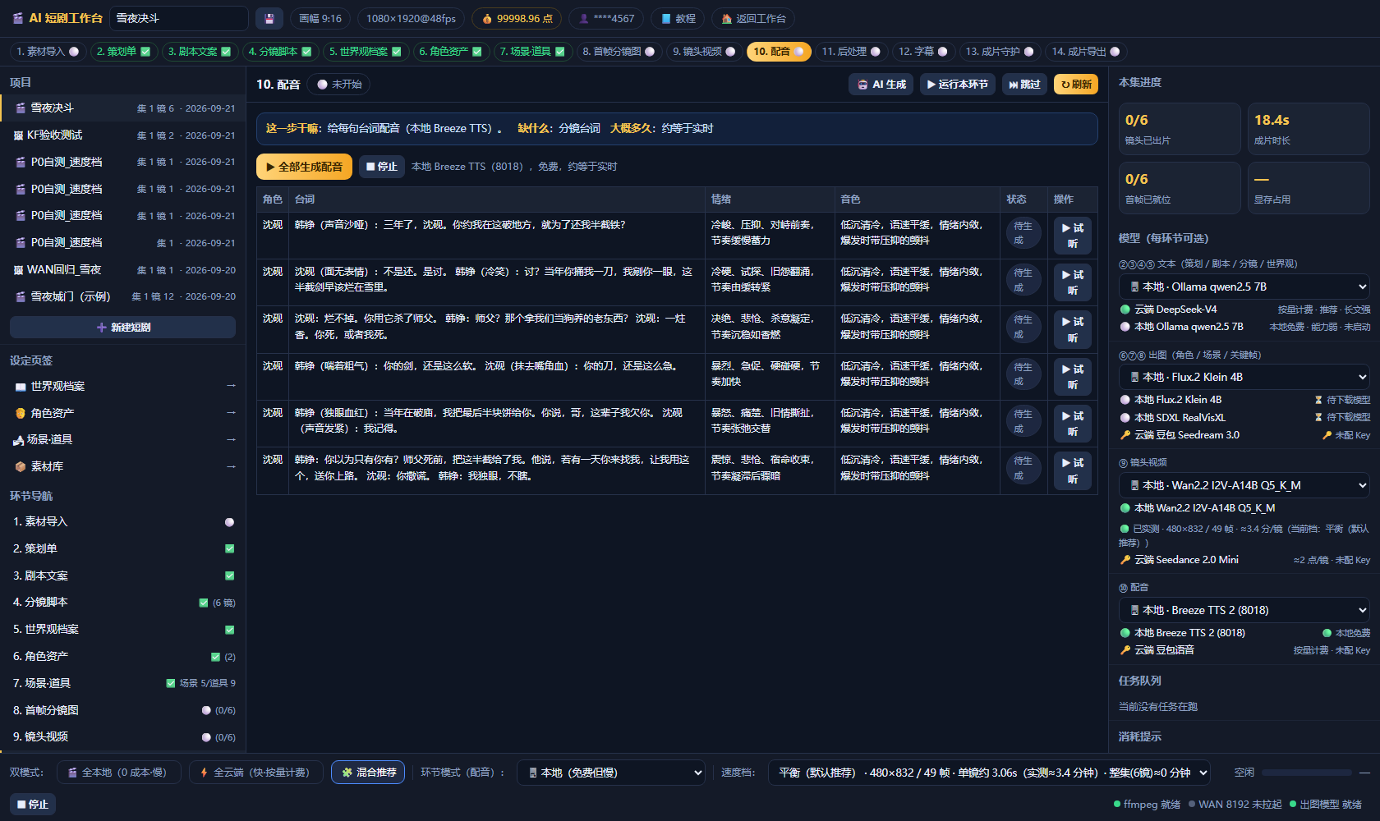Open 场景·道具 in the 设定页签 sidebar

[123, 439]
